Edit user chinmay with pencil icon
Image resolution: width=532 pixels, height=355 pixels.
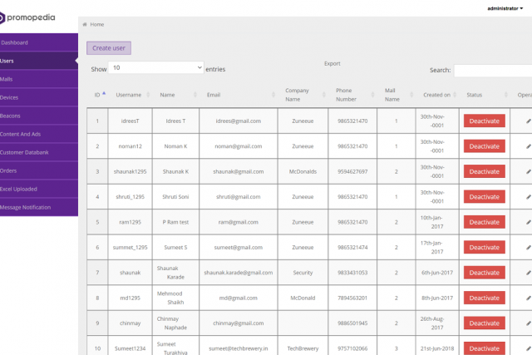coord(529,323)
